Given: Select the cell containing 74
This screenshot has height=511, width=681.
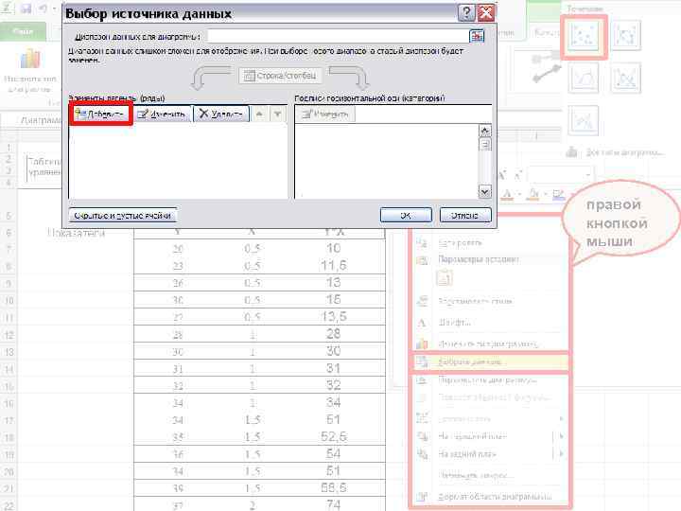Looking at the screenshot, I should tap(334, 504).
